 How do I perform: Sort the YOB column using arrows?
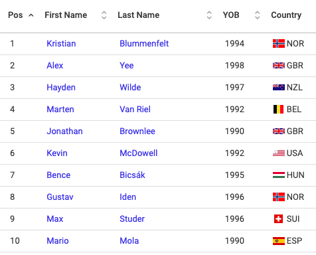[x=257, y=15]
